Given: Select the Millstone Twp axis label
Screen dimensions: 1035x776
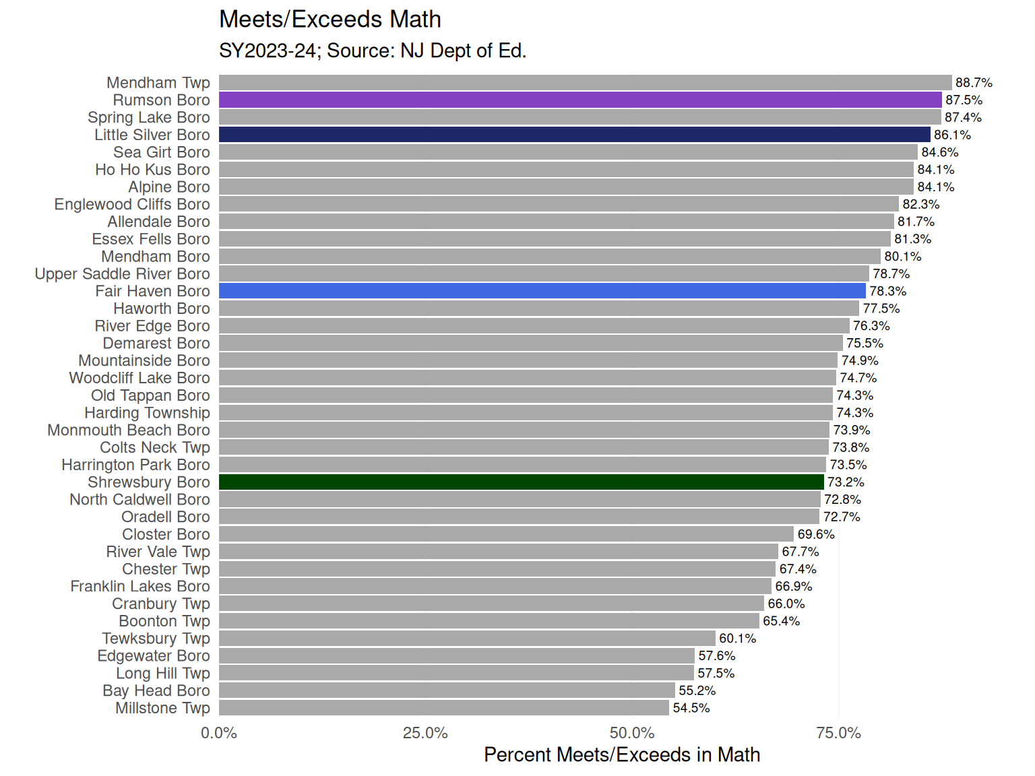Looking at the screenshot, I should point(162,708).
